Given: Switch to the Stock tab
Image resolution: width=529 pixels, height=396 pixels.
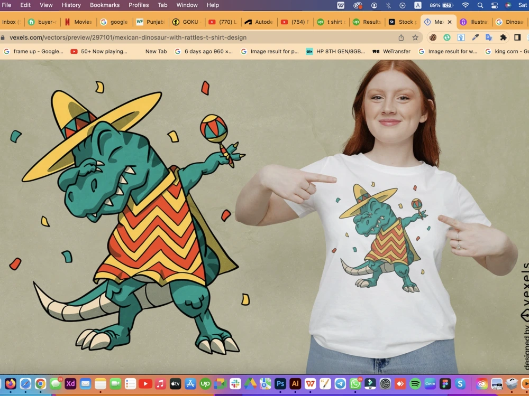Looking at the screenshot, I should [x=403, y=22].
